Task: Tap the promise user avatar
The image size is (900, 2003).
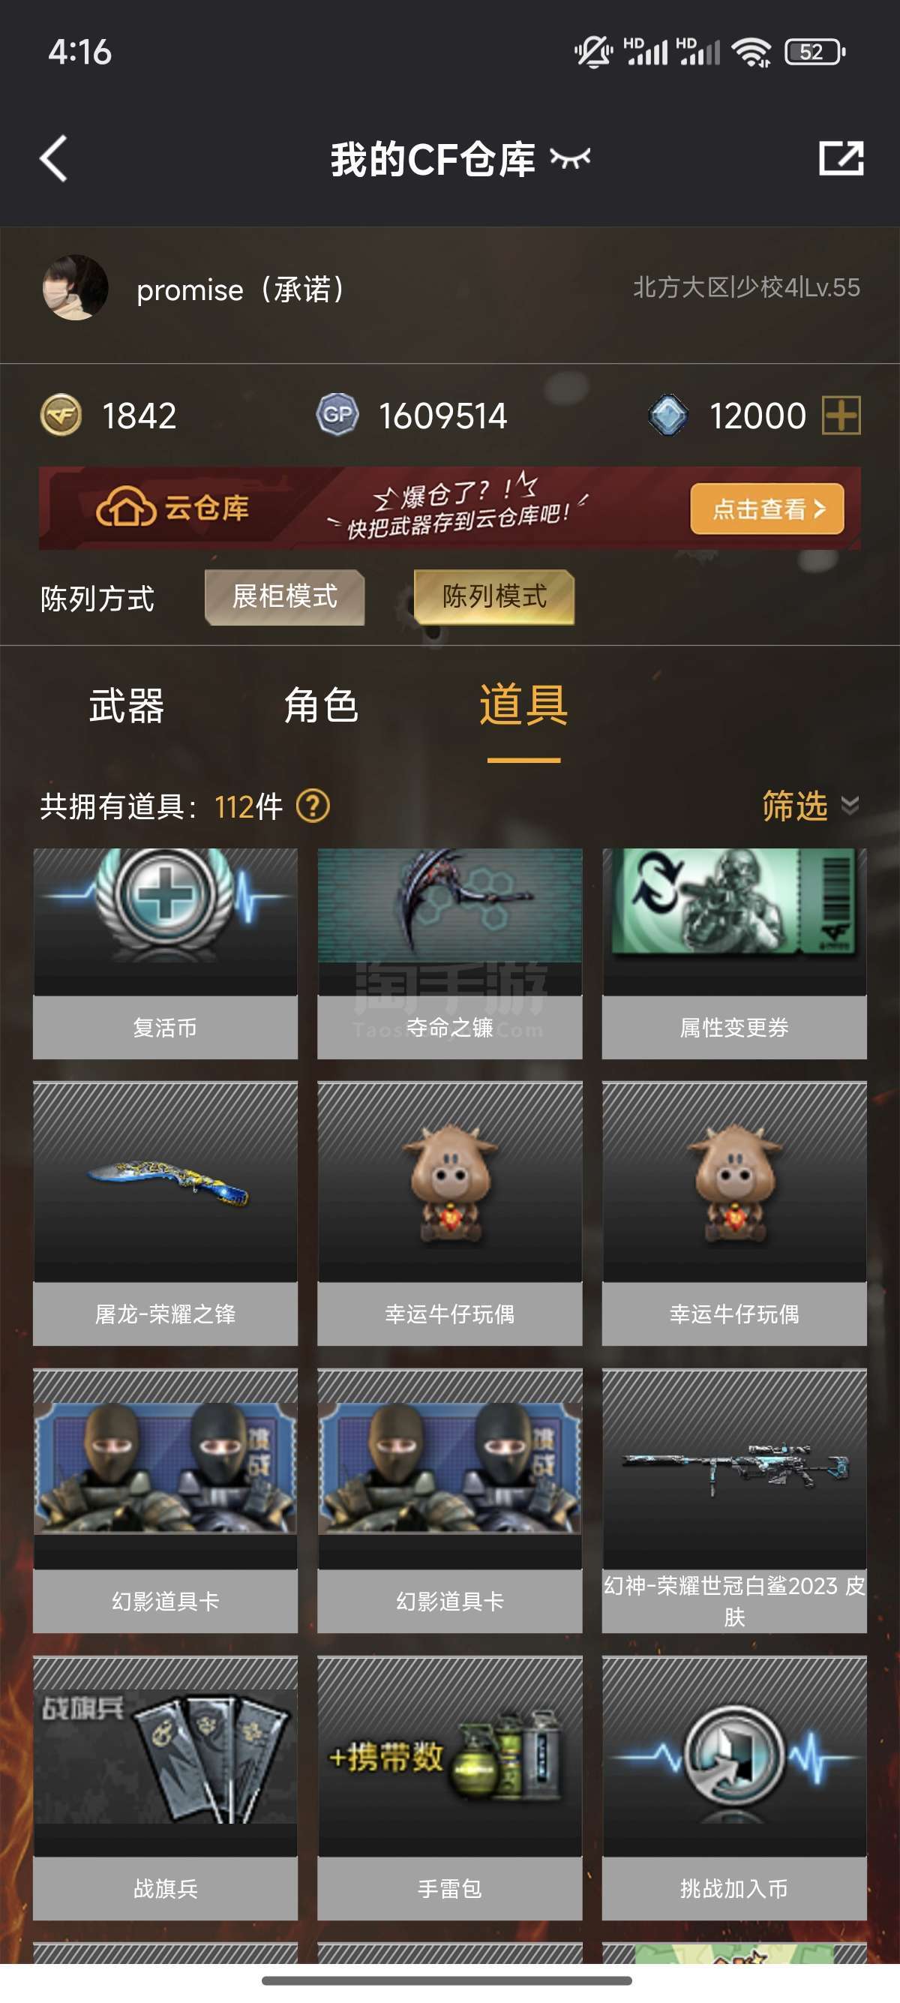Action: [x=74, y=288]
